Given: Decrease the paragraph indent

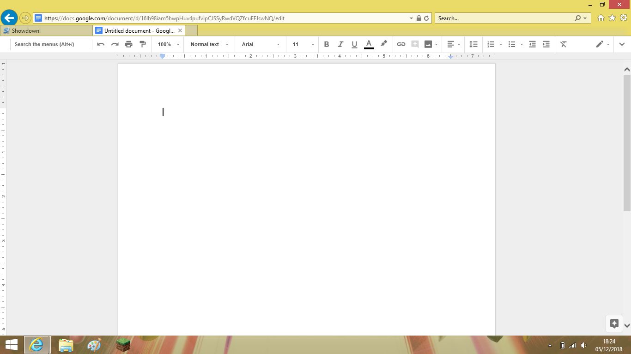Looking at the screenshot, I should (532, 44).
